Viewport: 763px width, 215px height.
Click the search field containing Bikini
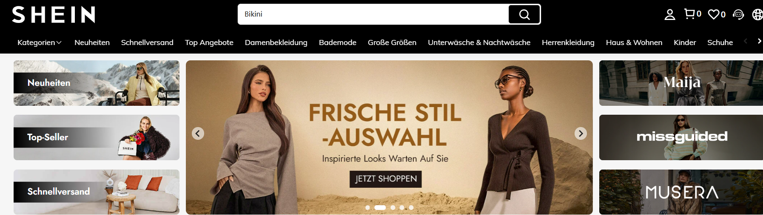[373, 14]
